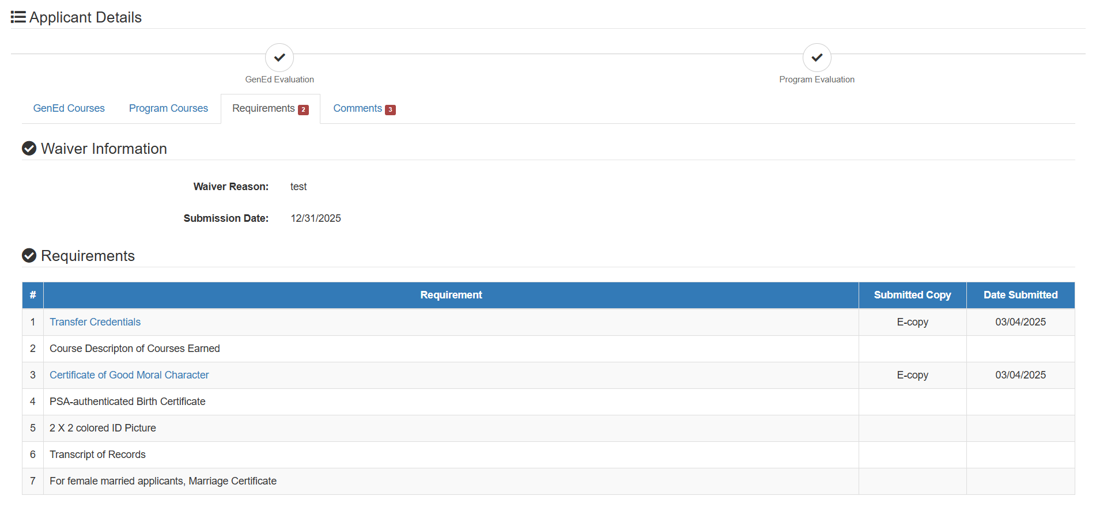Image resolution: width=1096 pixels, height=511 pixels.
Task: Switch to the Program Courses tab
Action: point(168,108)
